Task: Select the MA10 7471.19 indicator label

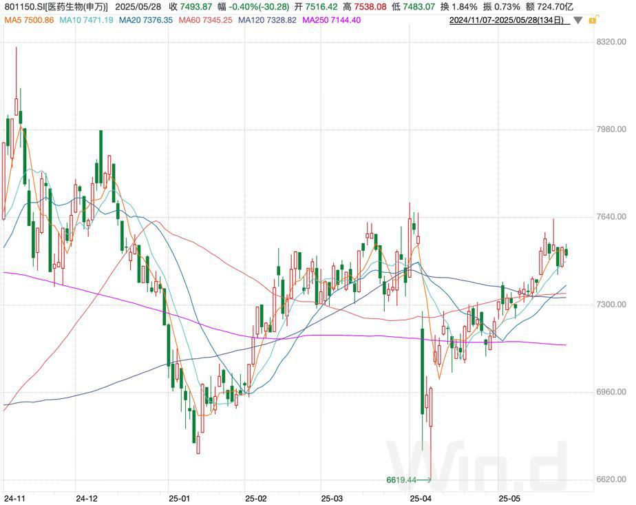Action: click(86, 20)
